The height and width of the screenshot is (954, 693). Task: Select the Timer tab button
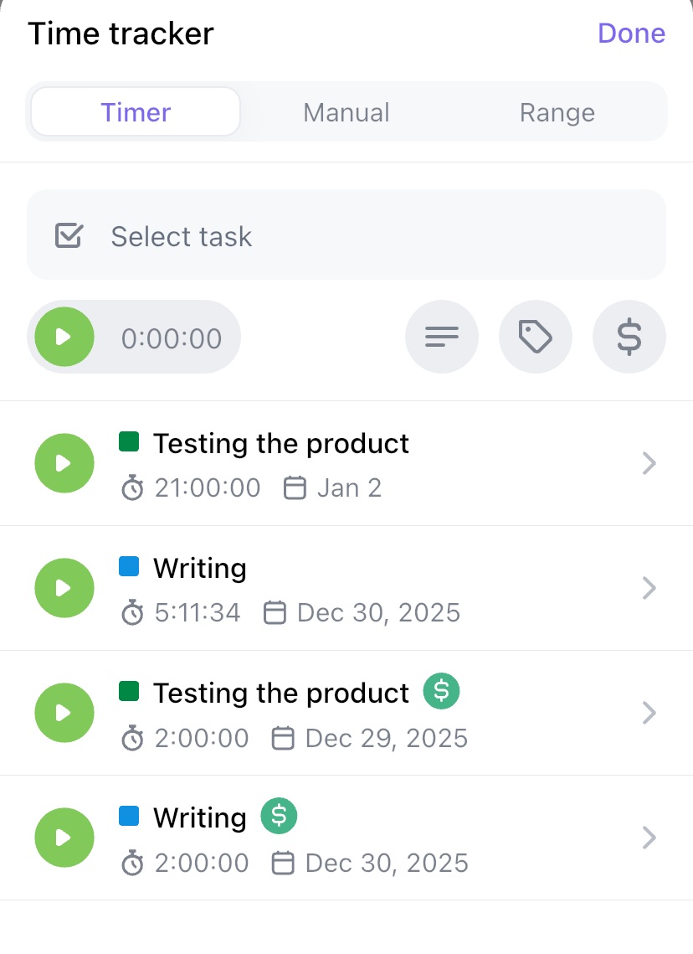(x=135, y=111)
